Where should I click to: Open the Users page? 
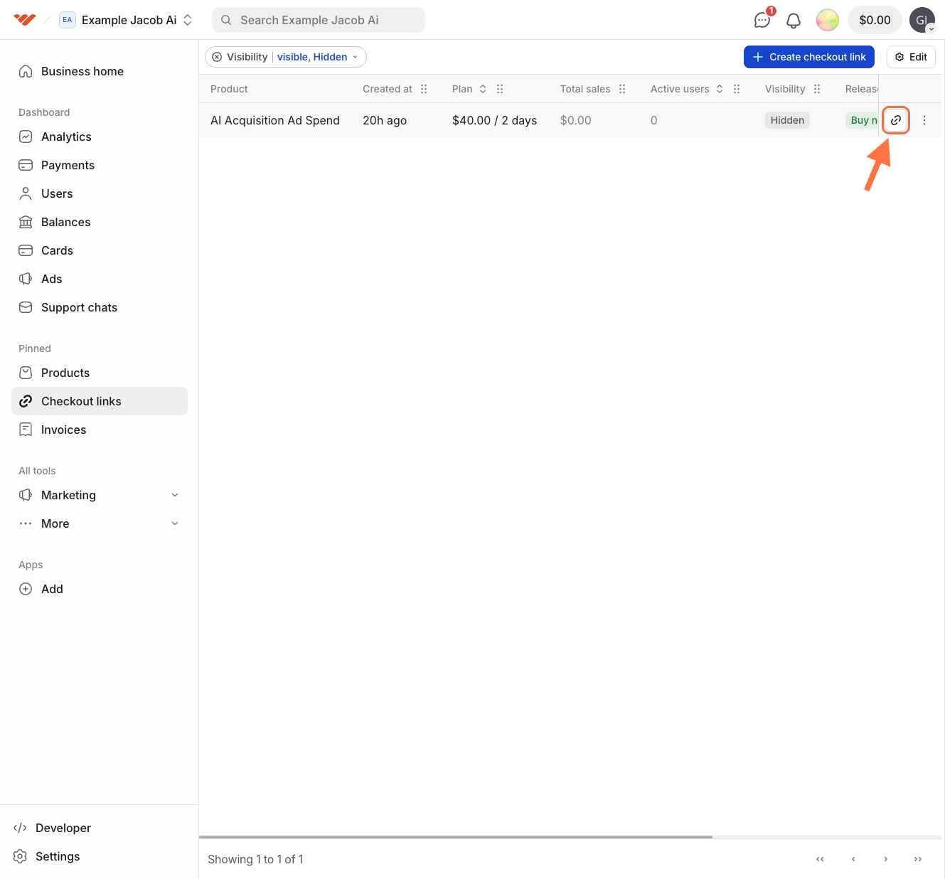(x=100, y=193)
